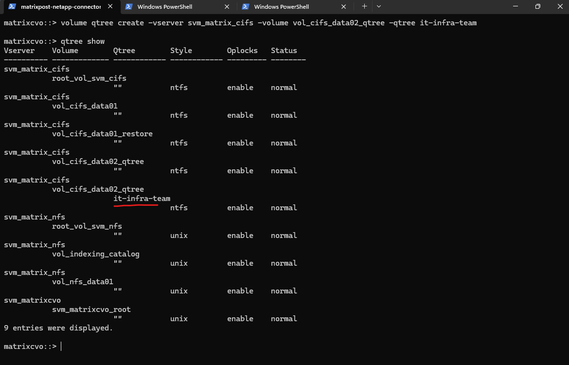Click PowerShell icon on rightmost PowerShell tab
569x365 pixels.
(246, 7)
